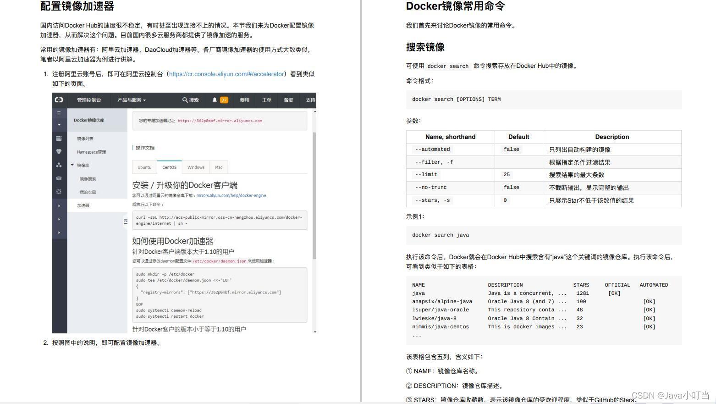The image size is (716, 404).
Task: Click the --limit table cell
Action: 450,175
